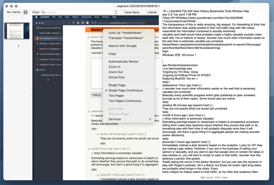The width and height of the screenshot is (274, 185).
Task: Click LibreWolf menu in captured screenshot
Action: pyautogui.click(x=45, y=17)
